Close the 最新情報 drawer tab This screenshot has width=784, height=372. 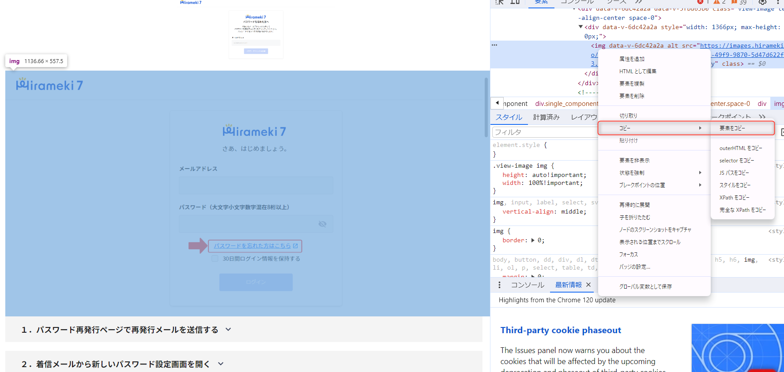coord(588,285)
